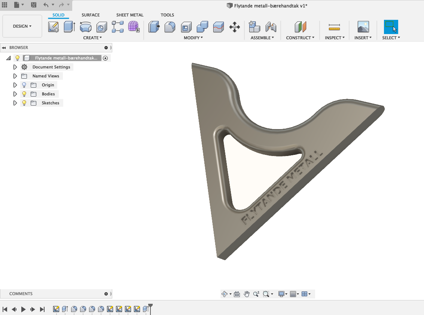Activate the window Select tool
The image size is (424, 315).
tap(391, 27)
